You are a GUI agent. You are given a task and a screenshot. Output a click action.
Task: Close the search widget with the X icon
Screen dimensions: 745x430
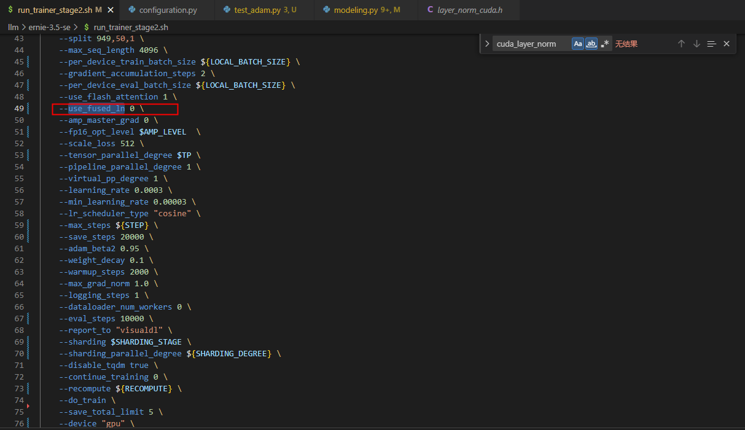(x=727, y=43)
